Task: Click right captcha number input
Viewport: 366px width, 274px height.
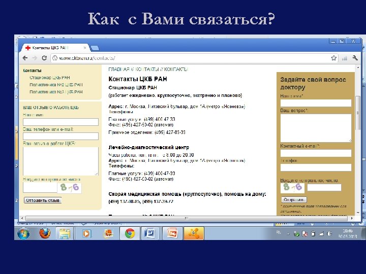Action: [324, 187]
